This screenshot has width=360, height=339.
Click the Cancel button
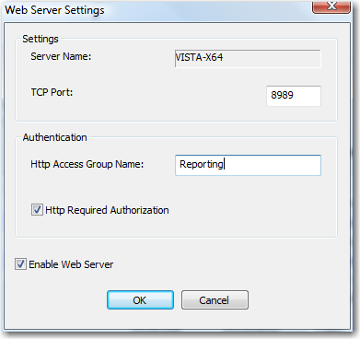coord(215,300)
